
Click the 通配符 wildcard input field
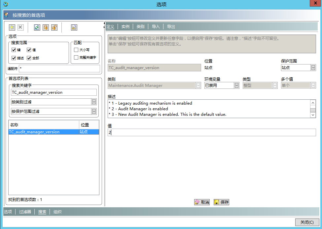coord(59,68)
